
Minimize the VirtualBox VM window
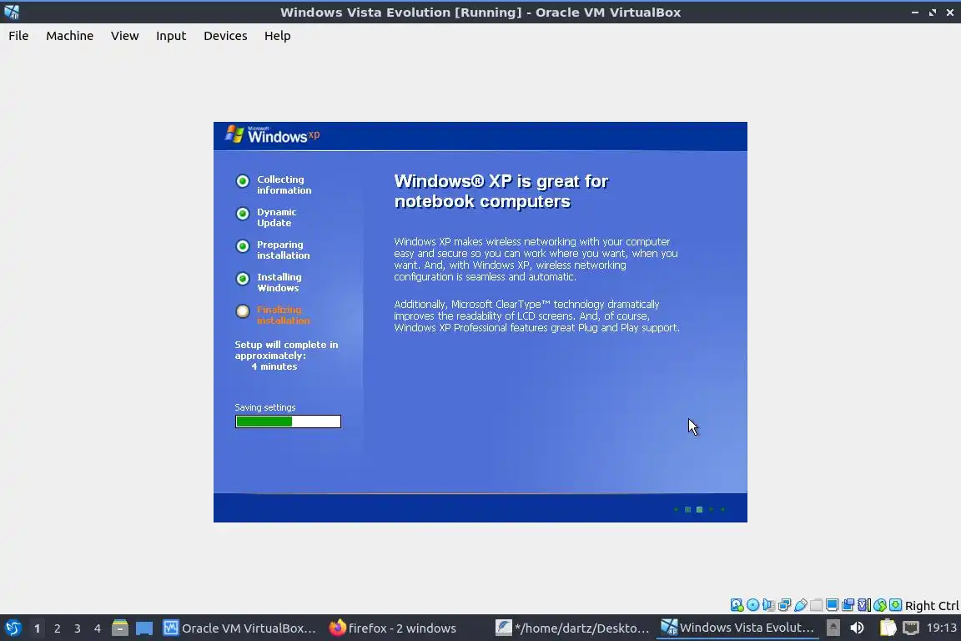[x=915, y=13]
